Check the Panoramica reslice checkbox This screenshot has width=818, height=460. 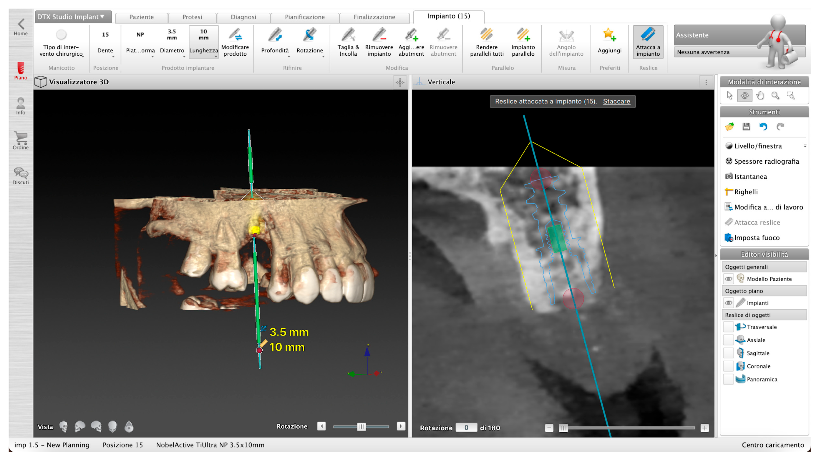[728, 379]
